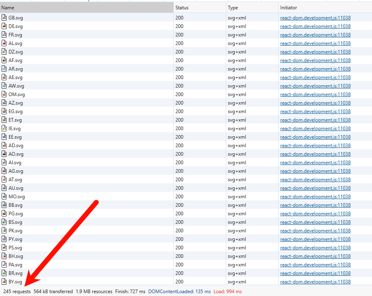The image size is (372, 296).
Task: Click the GB.svg file icon
Action: [x=4, y=18]
